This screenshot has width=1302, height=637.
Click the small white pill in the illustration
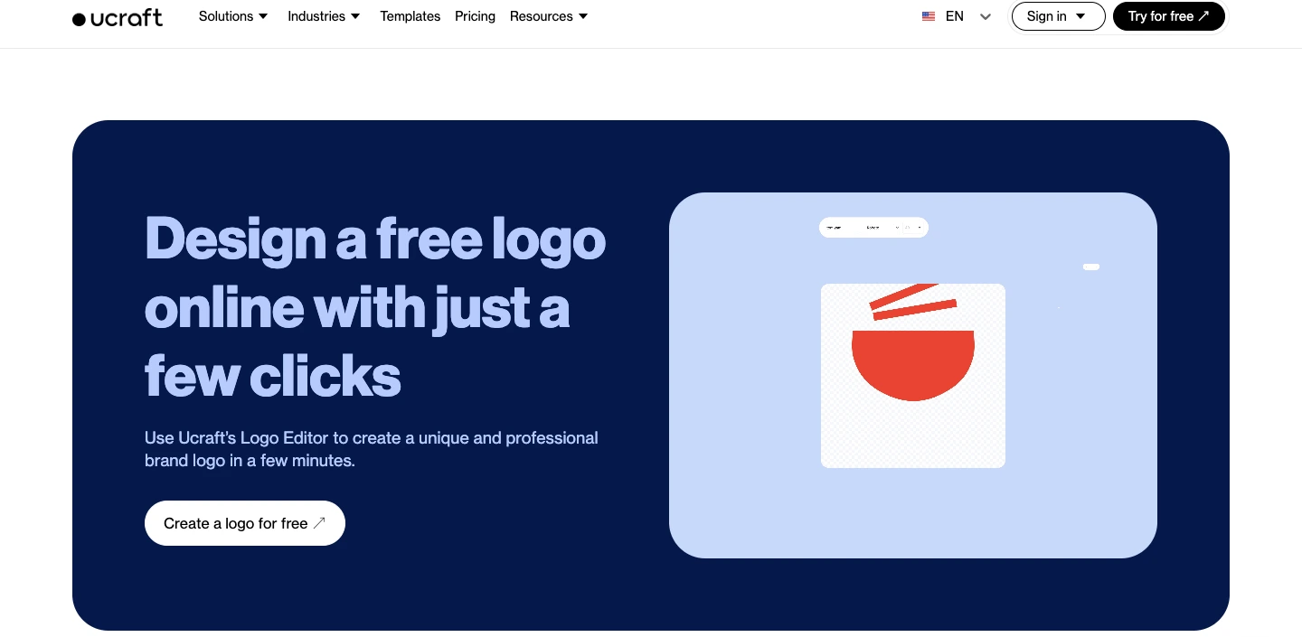point(1091,267)
